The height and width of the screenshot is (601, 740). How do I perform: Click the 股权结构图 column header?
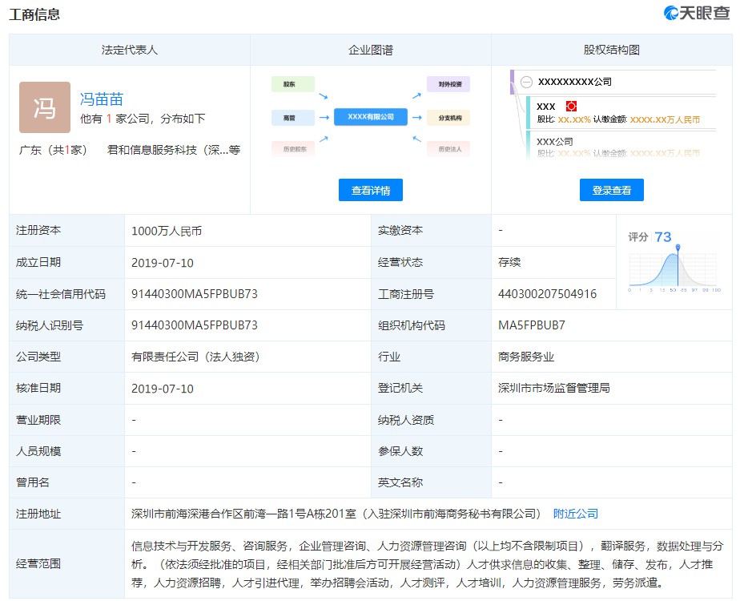tap(612, 50)
